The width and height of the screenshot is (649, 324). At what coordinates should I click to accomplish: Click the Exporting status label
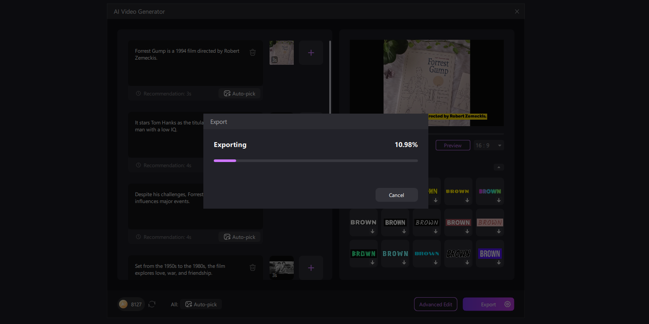pos(230,145)
